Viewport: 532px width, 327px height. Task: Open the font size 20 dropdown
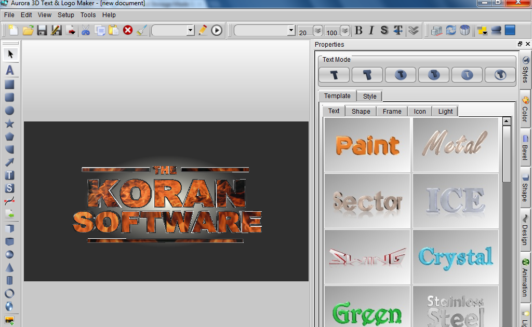coord(318,31)
